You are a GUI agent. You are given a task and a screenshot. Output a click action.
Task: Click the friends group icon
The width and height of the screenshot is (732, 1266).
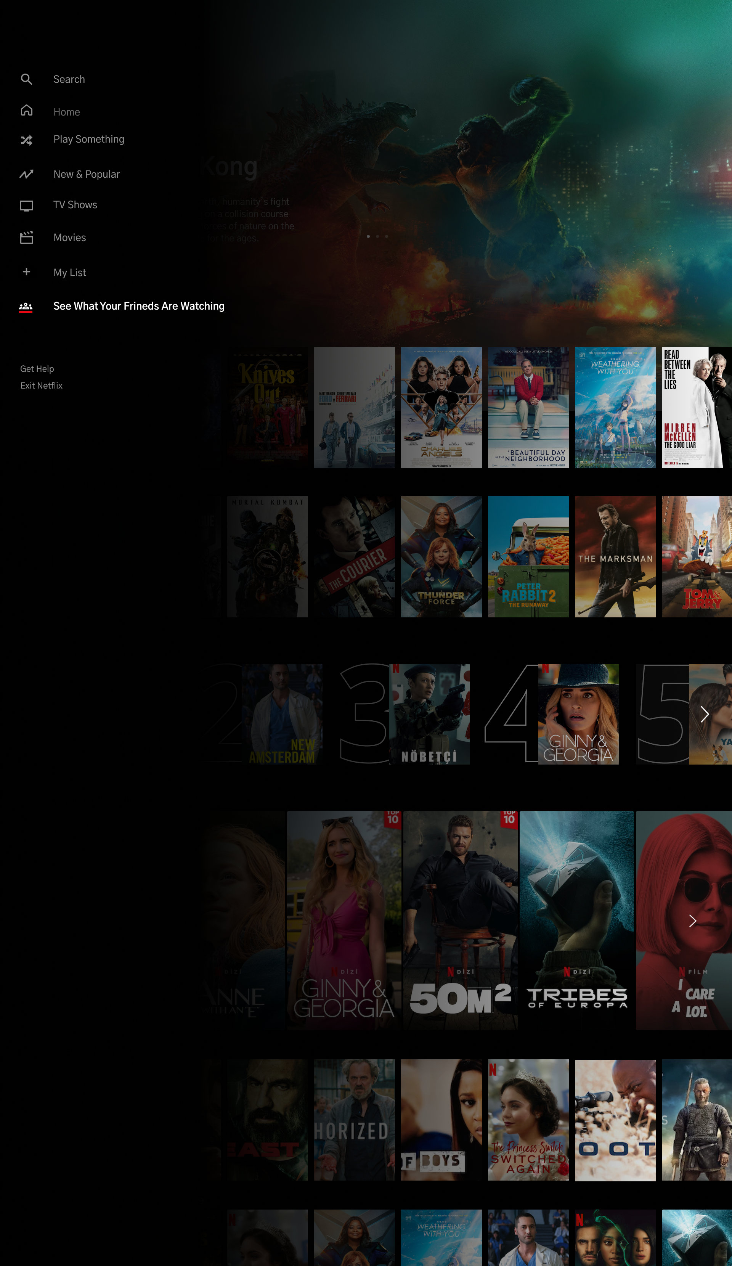(x=26, y=307)
